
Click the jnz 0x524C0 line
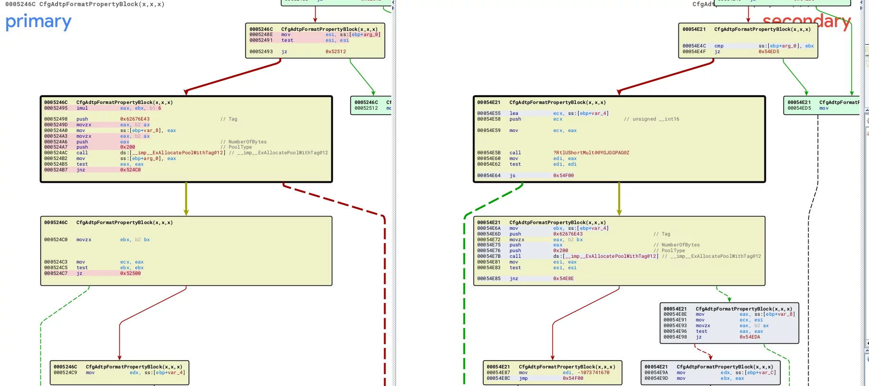point(93,170)
